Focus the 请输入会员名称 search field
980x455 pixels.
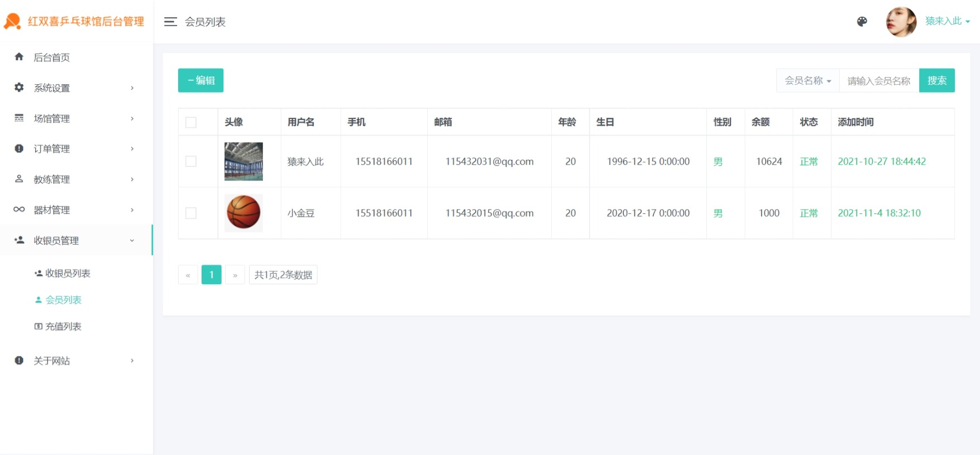[879, 80]
